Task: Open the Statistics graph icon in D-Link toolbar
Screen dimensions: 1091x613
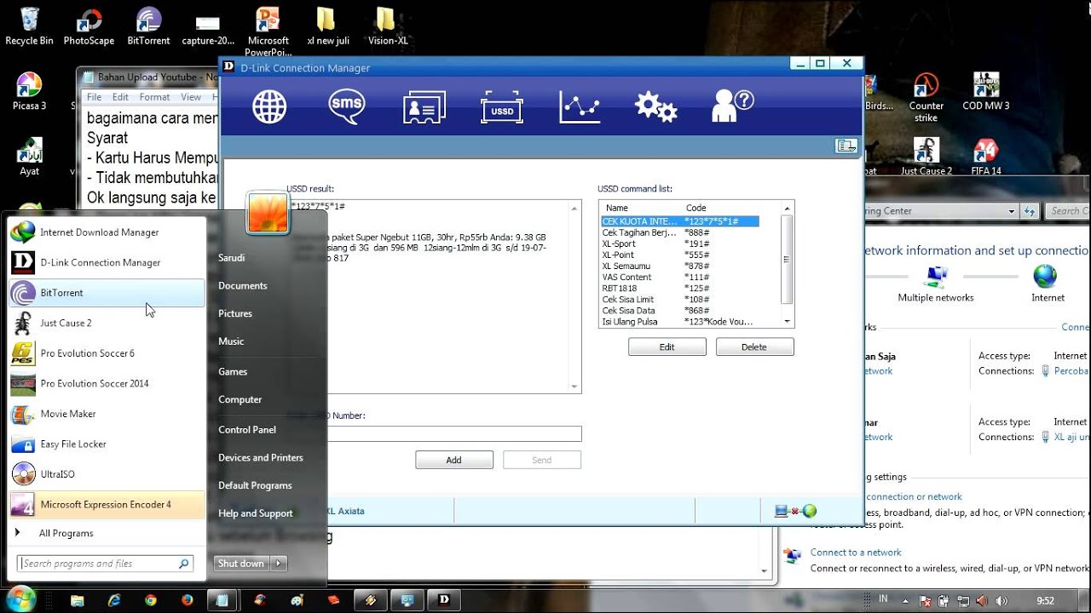Action: [x=580, y=106]
